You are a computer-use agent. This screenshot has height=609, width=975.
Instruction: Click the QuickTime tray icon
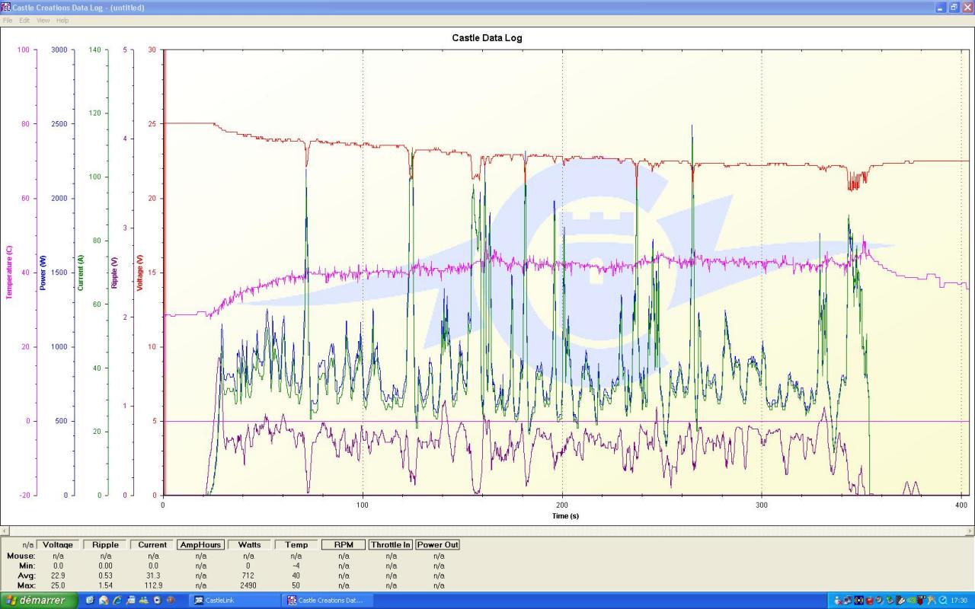[x=943, y=600]
